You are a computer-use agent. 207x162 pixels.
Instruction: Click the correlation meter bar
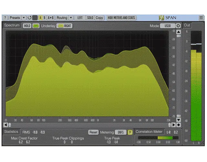click(x=158, y=138)
